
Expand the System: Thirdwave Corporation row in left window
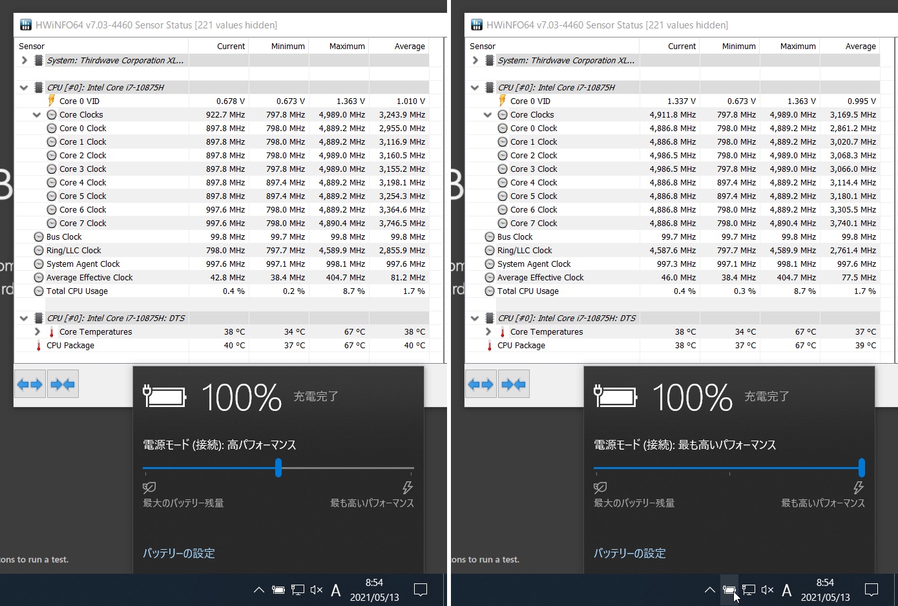[x=24, y=60]
